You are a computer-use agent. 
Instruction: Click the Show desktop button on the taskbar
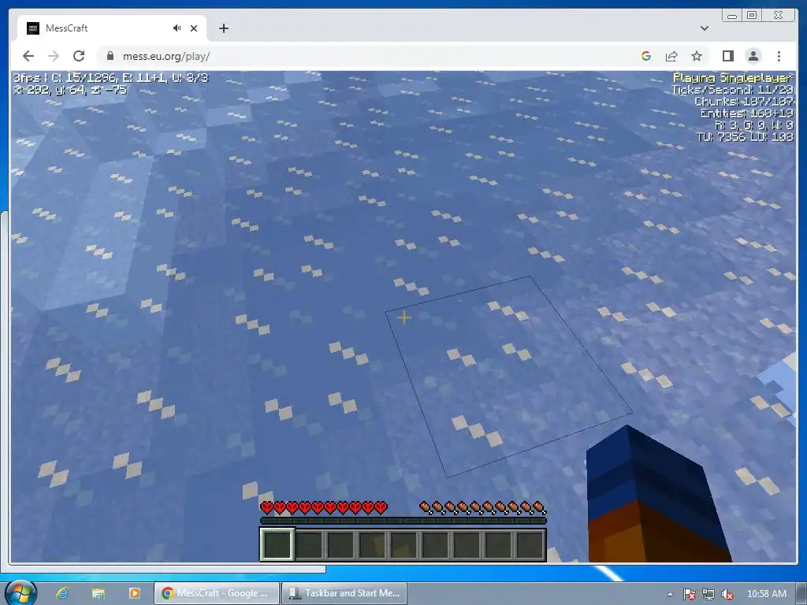point(801,593)
